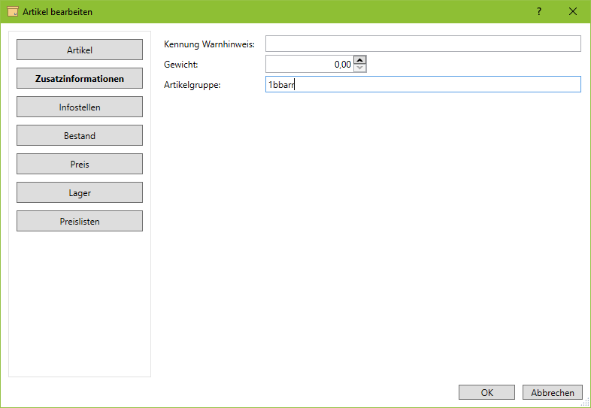Click the Kennung Warnhinweis label
This screenshot has width=591, height=408.
(x=209, y=45)
